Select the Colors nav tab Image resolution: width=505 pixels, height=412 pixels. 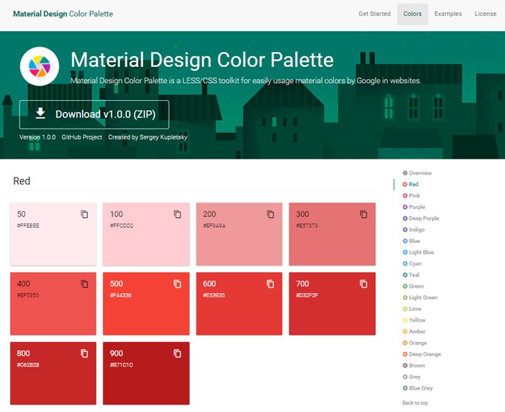(x=412, y=14)
